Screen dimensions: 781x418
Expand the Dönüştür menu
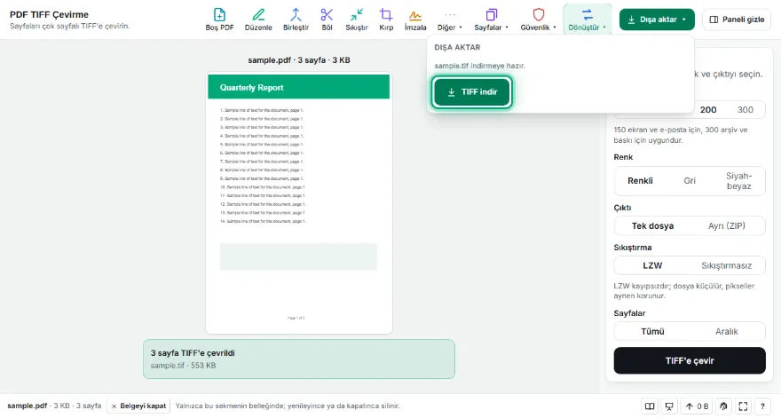point(588,20)
